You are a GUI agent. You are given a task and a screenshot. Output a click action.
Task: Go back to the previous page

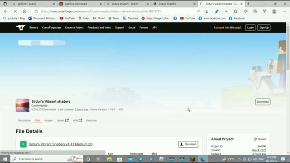6,11
